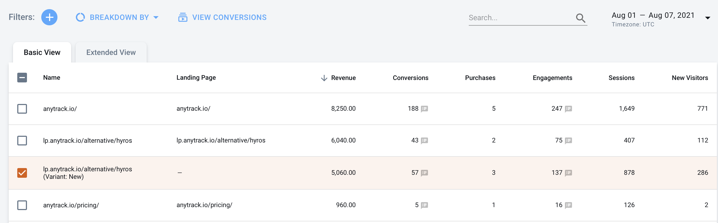This screenshot has height=223, width=718.
Task: Toggle the select-all header checkbox
Action: pyautogui.click(x=22, y=78)
